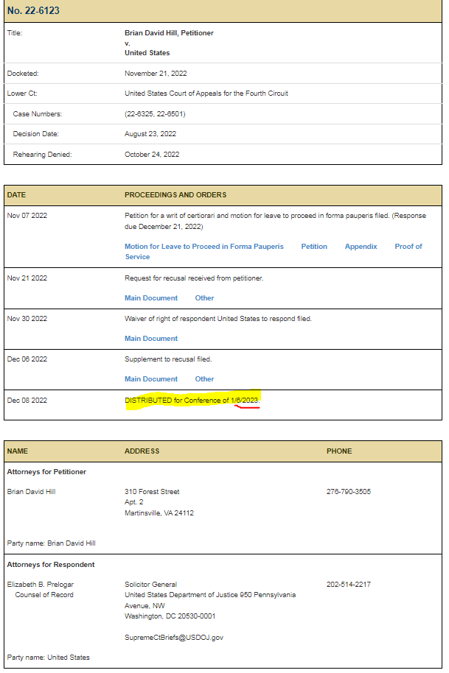This screenshot has height=673, width=449.
Task: Click Party name: United States
Action: click(x=48, y=657)
